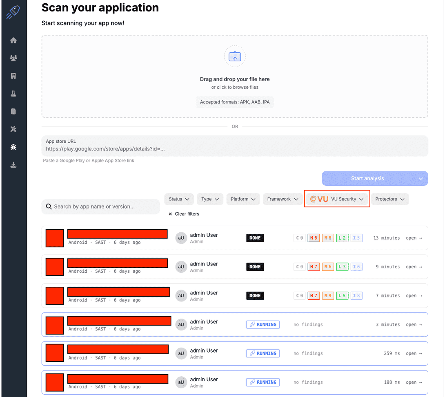The image size is (445, 400).
Task: Expand the Status filter dropdown
Action: [179, 199]
